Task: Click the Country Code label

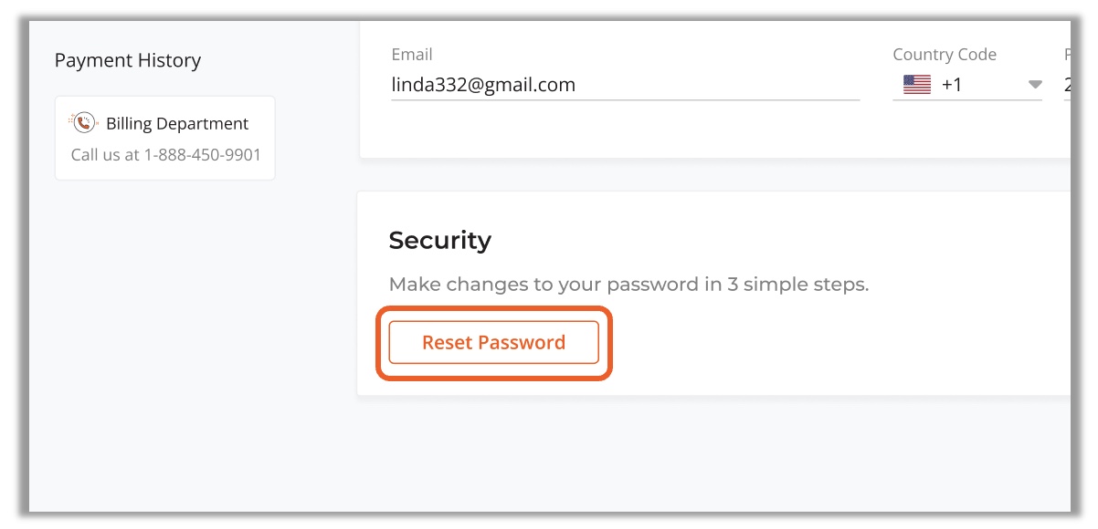Action: point(945,55)
